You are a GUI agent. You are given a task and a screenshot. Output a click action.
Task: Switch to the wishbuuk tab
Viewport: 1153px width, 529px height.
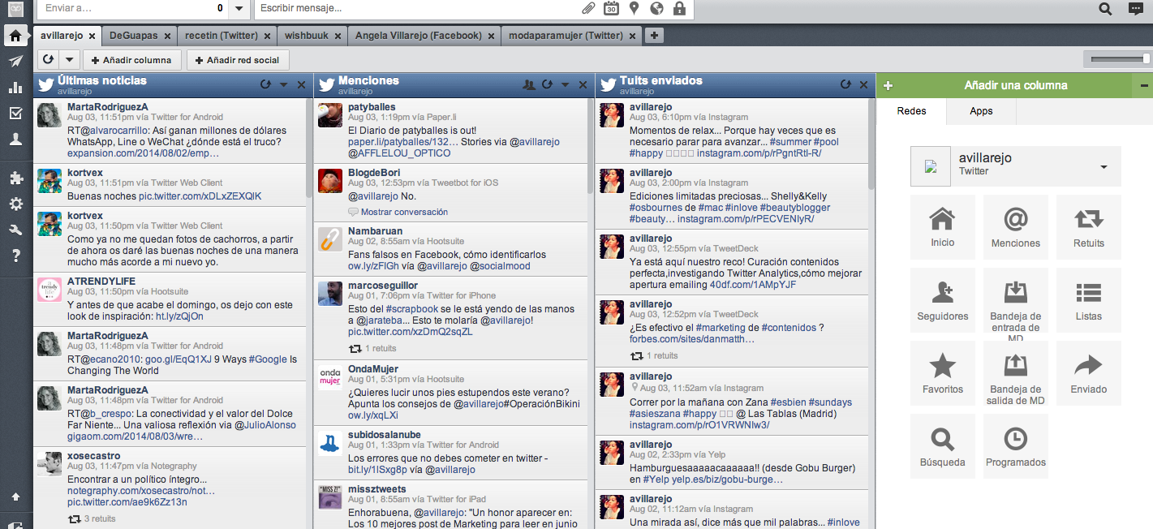click(x=305, y=36)
